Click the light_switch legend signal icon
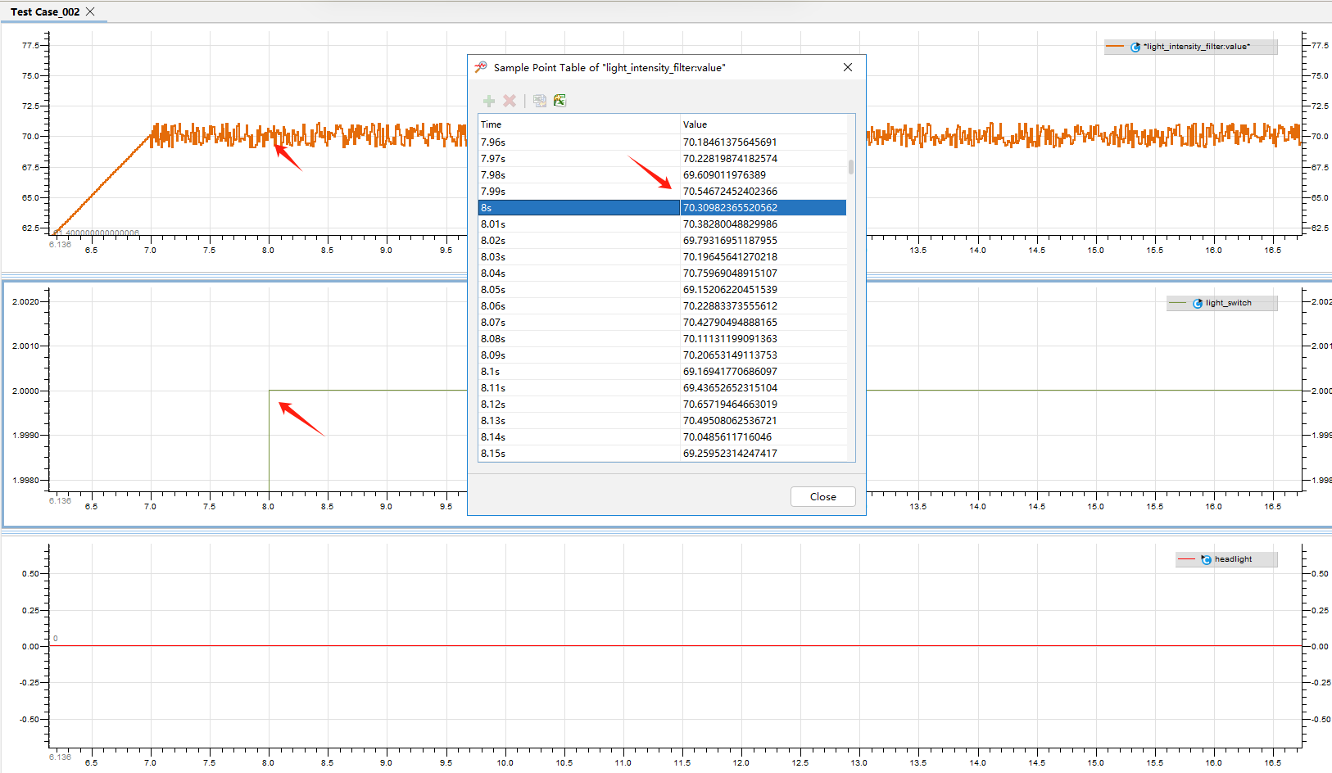Image resolution: width=1332 pixels, height=773 pixels. [x=1198, y=303]
